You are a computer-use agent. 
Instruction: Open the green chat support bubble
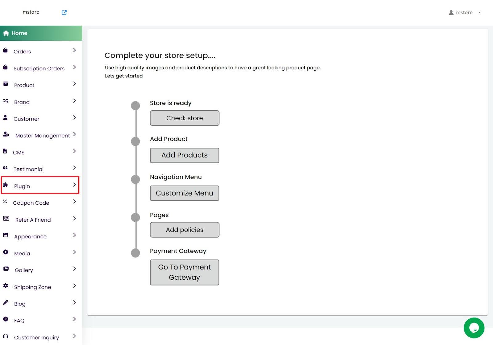tap(474, 328)
